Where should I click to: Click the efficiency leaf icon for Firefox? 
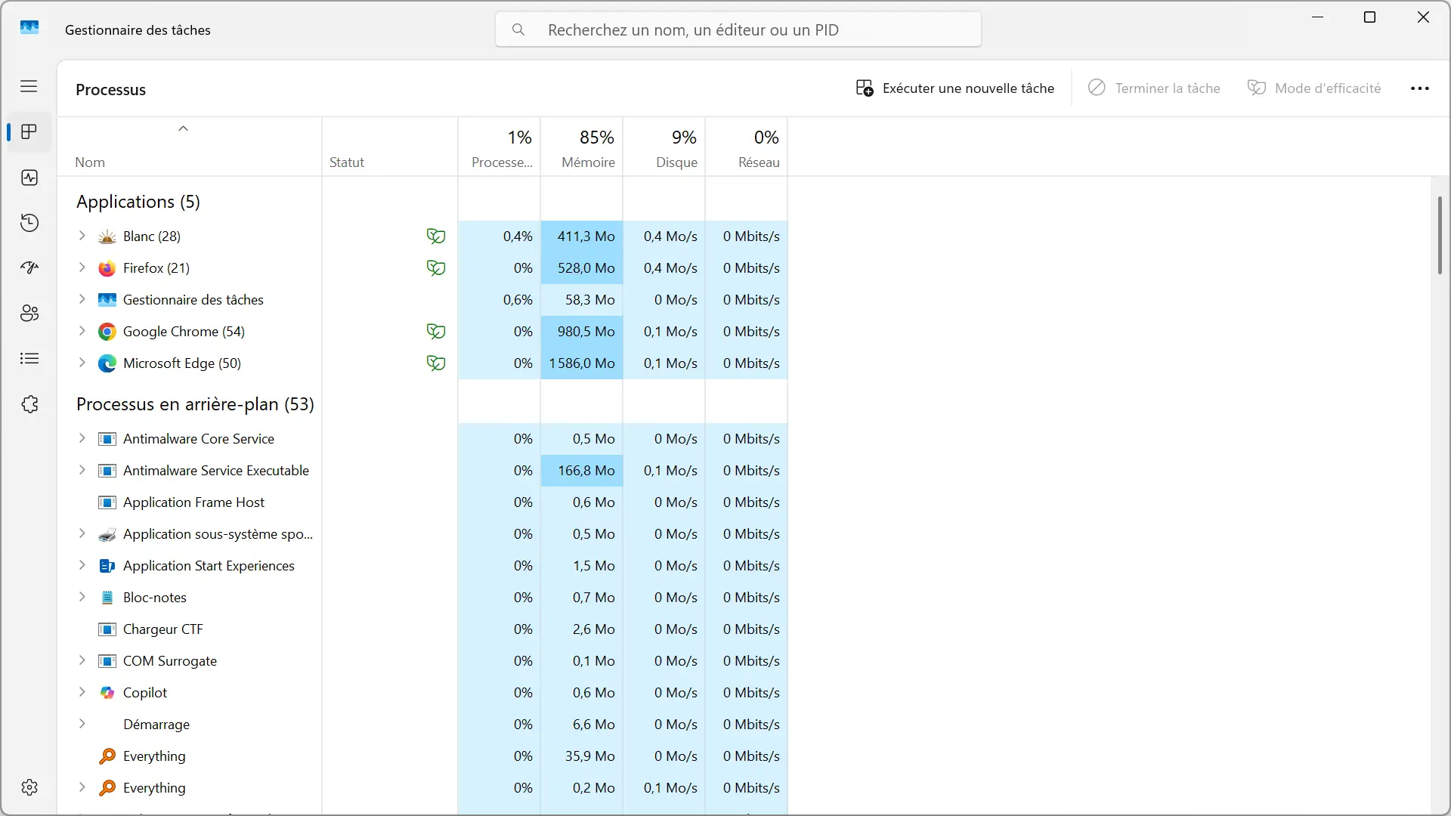tap(436, 268)
